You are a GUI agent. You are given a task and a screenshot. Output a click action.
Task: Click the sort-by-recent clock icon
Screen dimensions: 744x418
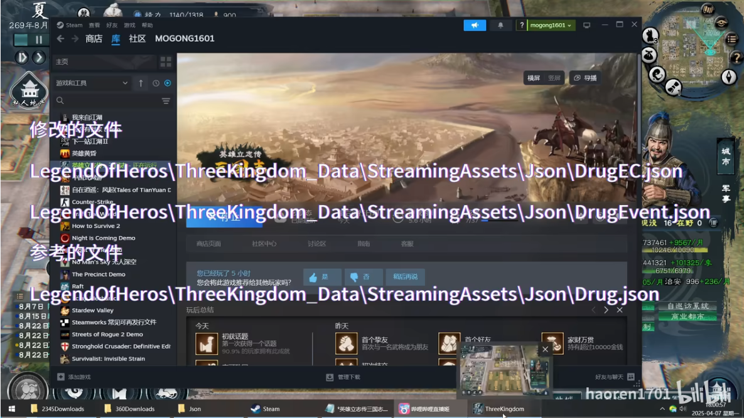[156, 83]
